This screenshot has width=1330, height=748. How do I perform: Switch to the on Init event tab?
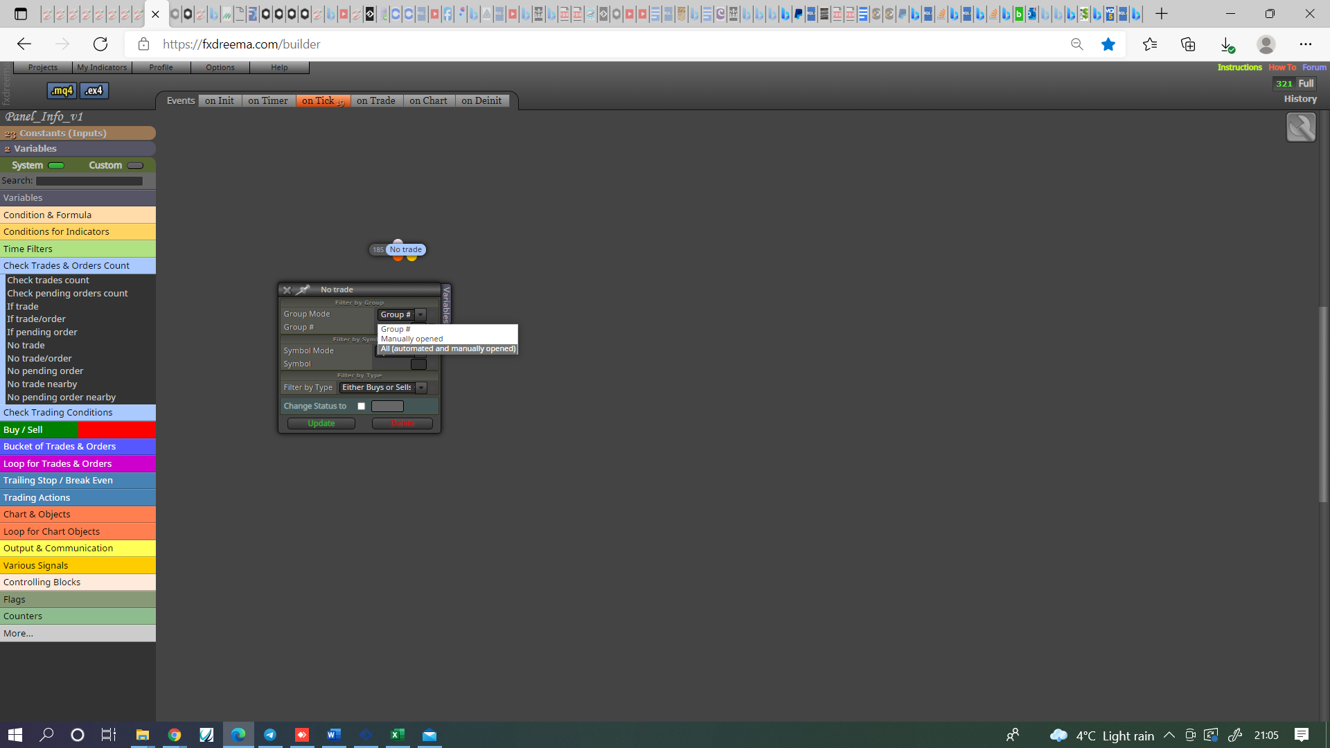pos(220,101)
